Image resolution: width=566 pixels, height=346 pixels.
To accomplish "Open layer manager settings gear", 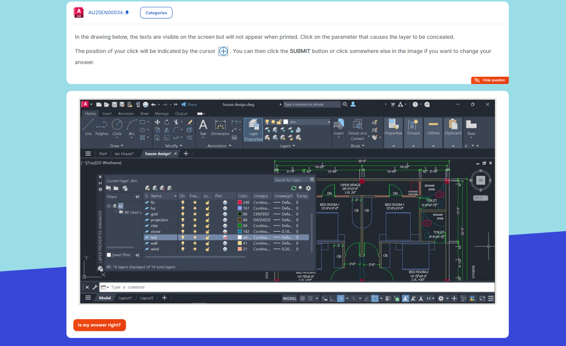I will tap(308, 188).
